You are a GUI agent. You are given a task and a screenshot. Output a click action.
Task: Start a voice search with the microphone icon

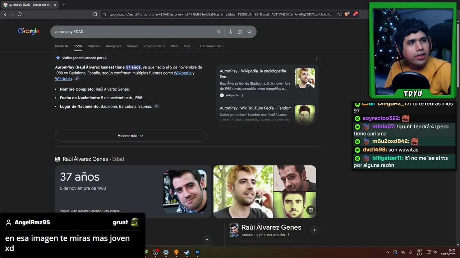pyautogui.click(x=230, y=32)
